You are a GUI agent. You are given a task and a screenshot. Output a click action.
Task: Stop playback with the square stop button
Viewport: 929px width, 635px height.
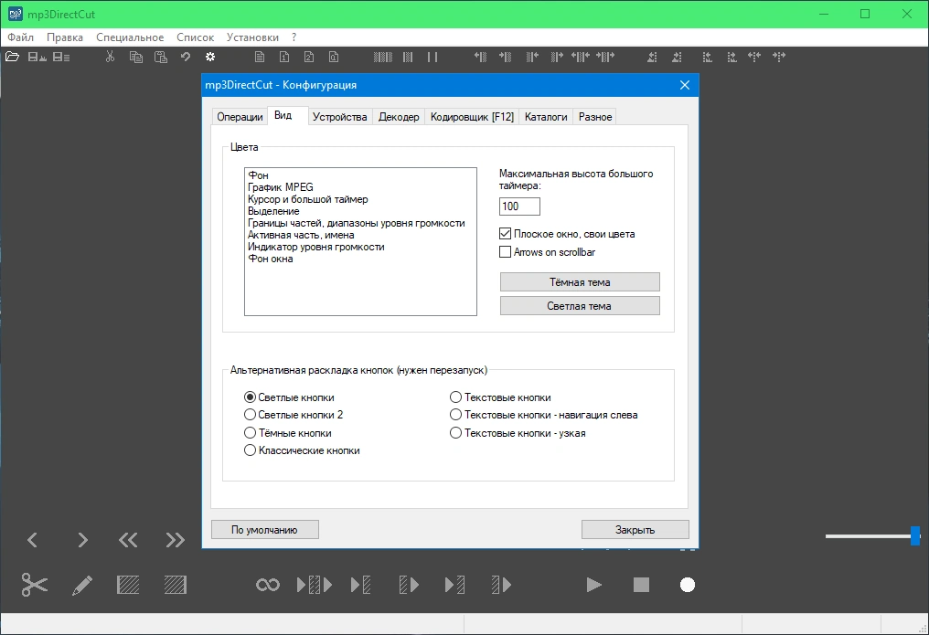click(x=641, y=586)
